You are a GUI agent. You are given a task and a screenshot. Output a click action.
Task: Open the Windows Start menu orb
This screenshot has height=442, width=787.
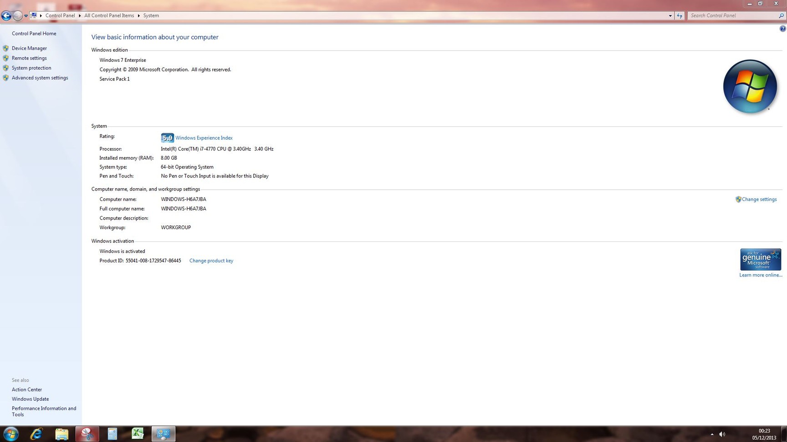tap(10, 434)
